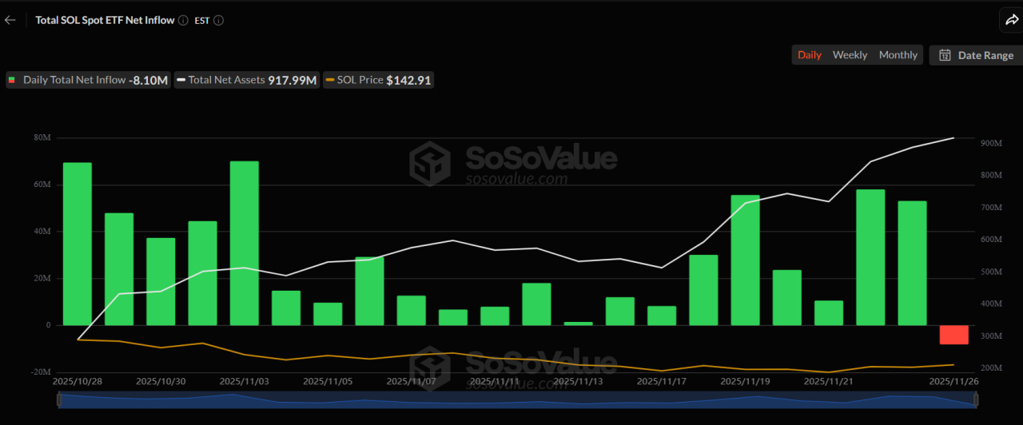Toggle SOL Price line series
Screen dimensions: 1023x425
378,80
